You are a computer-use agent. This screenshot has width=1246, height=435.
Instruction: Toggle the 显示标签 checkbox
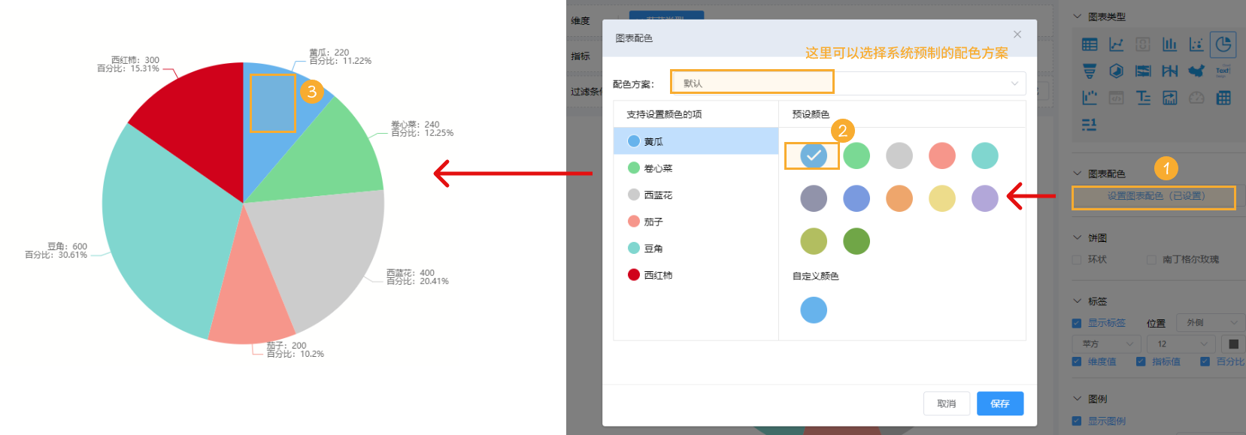click(1076, 323)
